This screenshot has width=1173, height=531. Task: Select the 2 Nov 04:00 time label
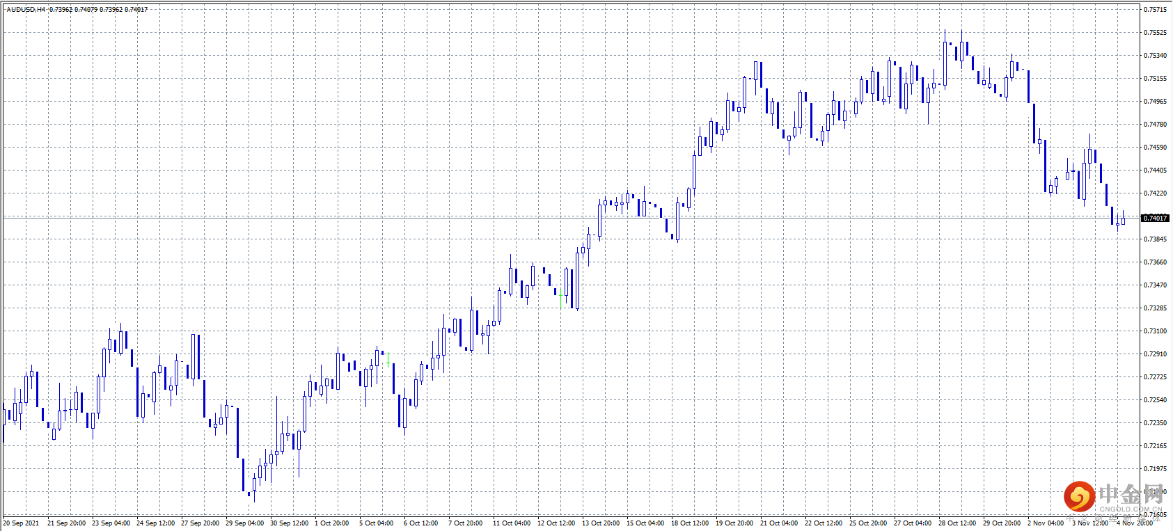pyautogui.click(x=1046, y=523)
